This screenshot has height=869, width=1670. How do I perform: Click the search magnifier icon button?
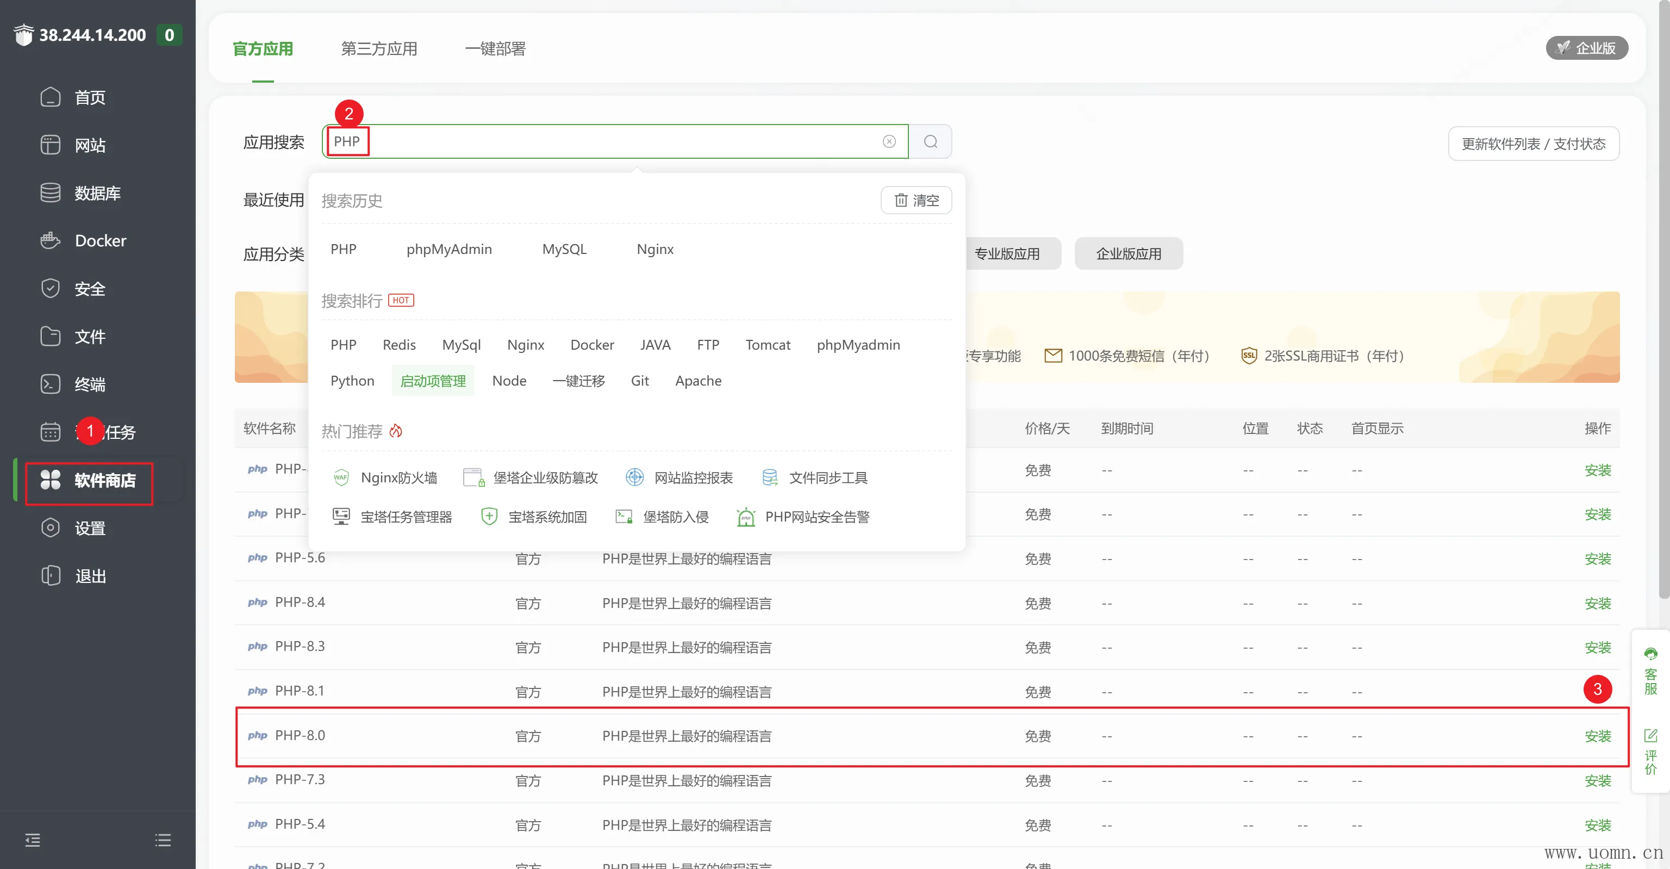coord(930,141)
